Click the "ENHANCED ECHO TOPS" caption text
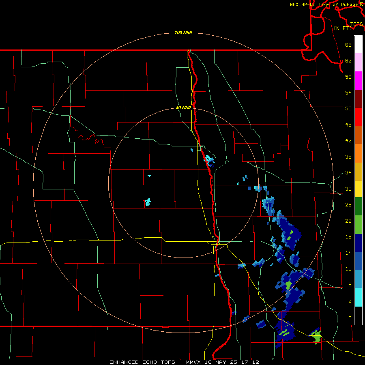The height and width of the screenshot is (365, 365). pyautogui.click(x=142, y=362)
